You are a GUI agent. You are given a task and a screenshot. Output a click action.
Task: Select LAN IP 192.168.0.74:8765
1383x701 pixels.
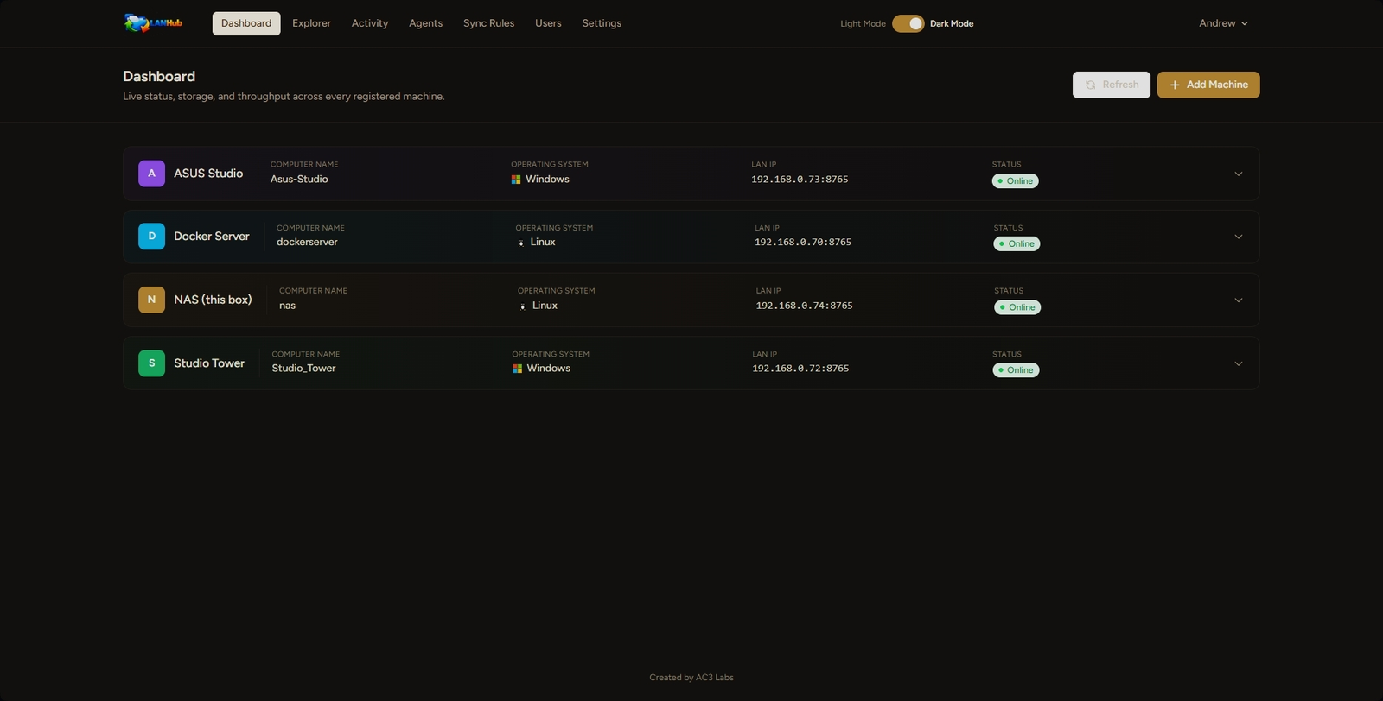pos(804,306)
